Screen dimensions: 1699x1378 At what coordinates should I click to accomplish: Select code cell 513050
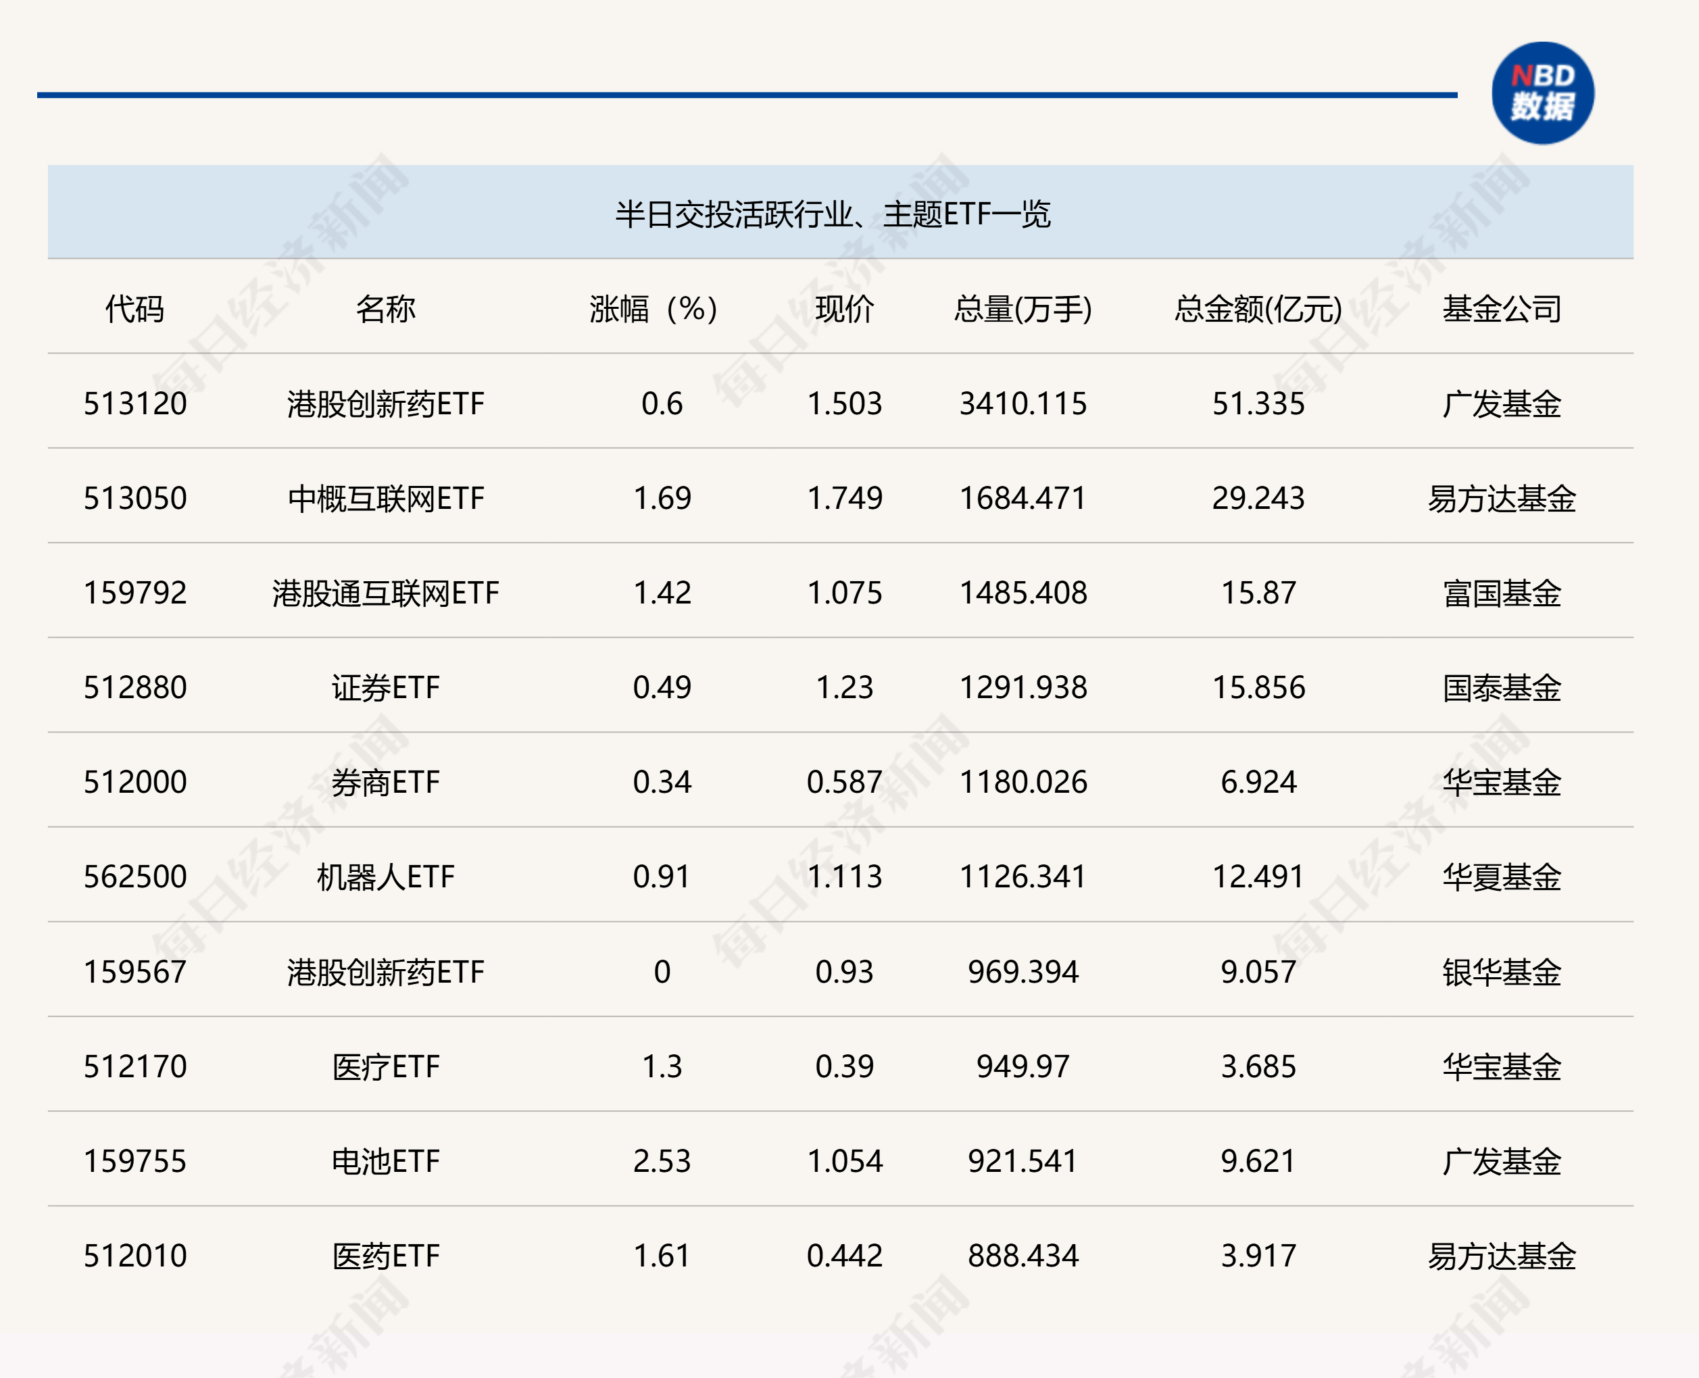click(136, 497)
